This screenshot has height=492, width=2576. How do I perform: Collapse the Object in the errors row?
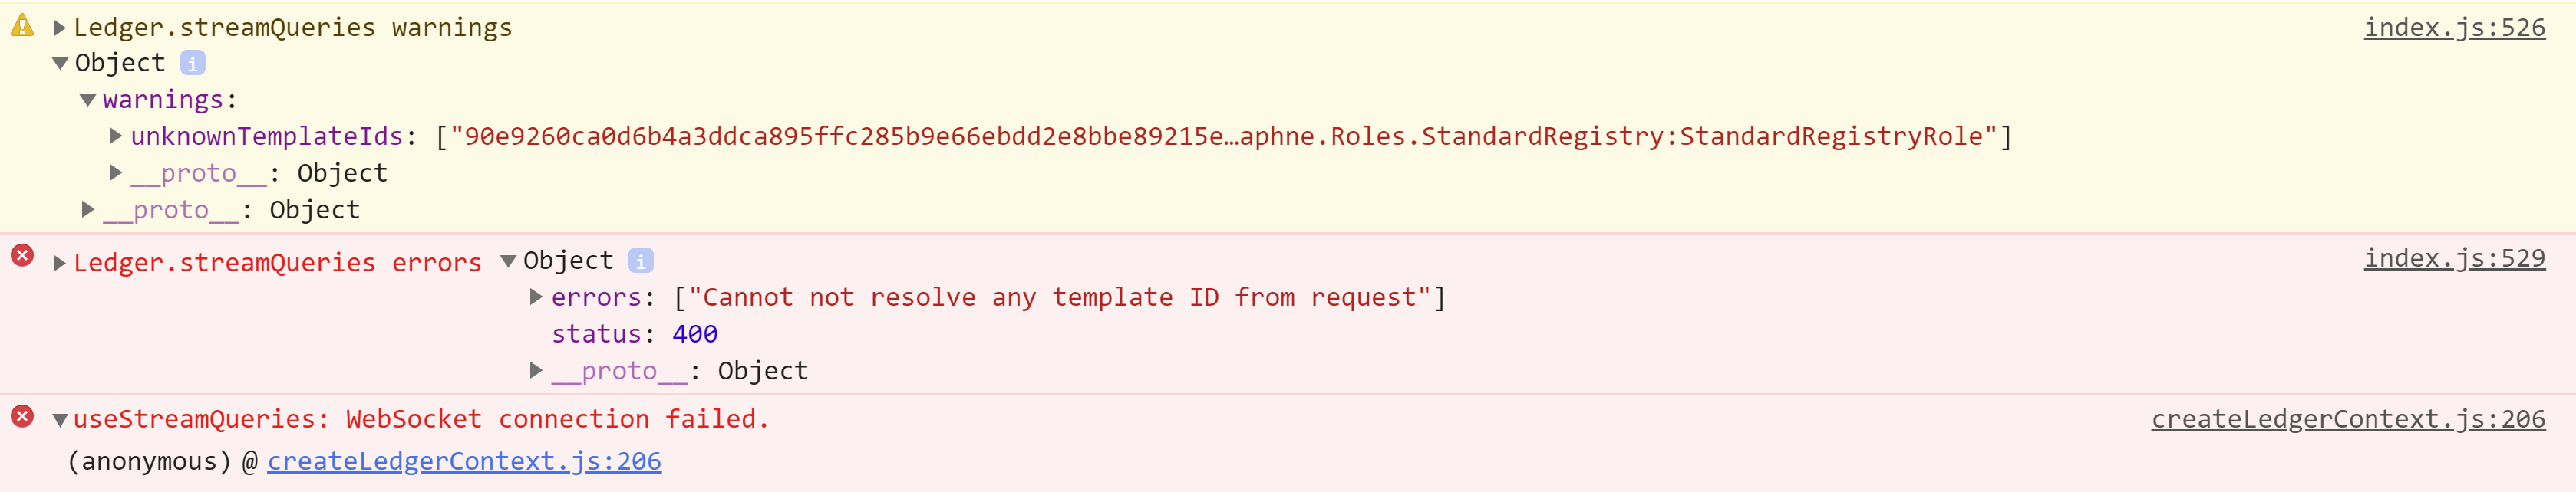509,261
